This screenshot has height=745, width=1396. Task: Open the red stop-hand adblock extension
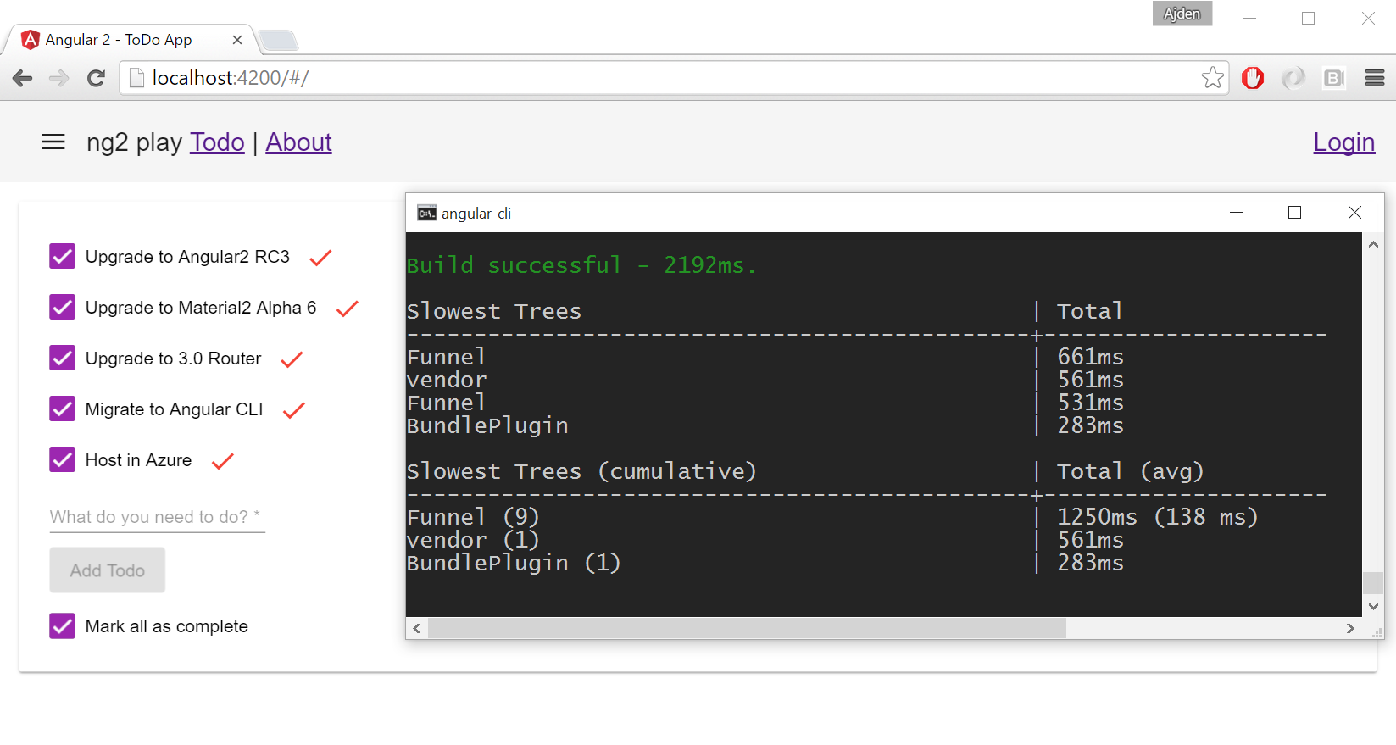click(1253, 78)
